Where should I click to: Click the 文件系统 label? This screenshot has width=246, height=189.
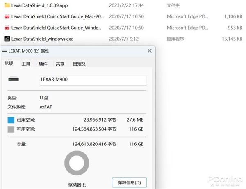(17, 107)
